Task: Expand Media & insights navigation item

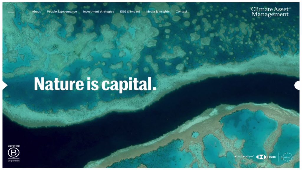Action: pos(158,12)
